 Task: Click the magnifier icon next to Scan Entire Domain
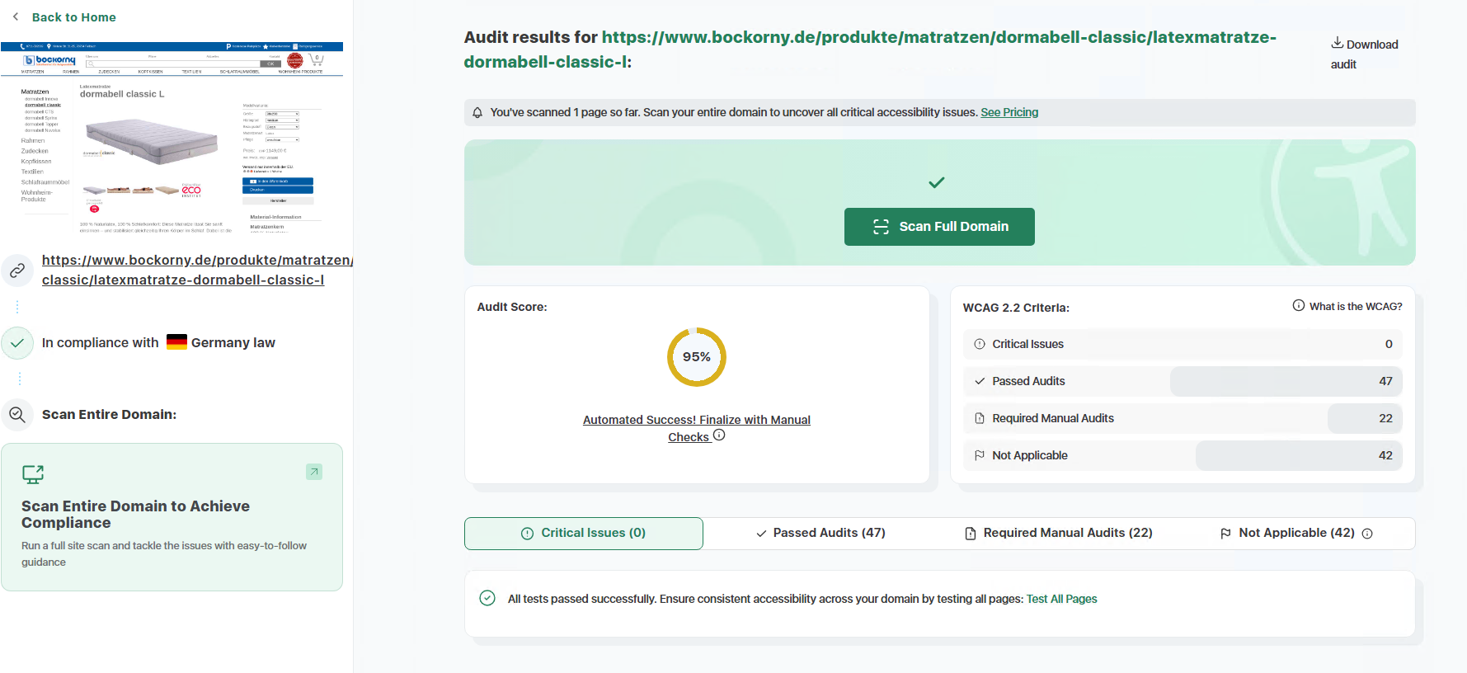(x=17, y=415)
